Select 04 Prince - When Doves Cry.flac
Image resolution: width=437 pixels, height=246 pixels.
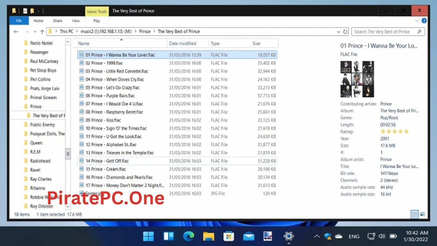click(177, 79)
